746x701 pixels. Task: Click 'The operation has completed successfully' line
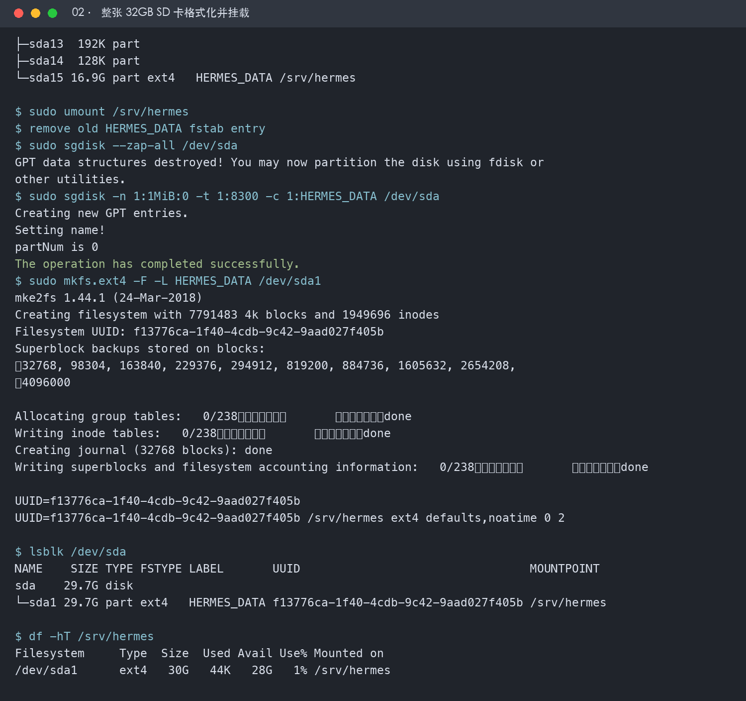(157, 264)
